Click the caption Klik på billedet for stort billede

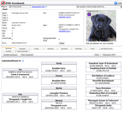coord(100,43)
